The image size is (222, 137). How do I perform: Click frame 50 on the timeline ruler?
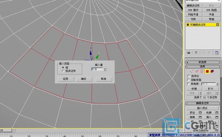point(82,136)
